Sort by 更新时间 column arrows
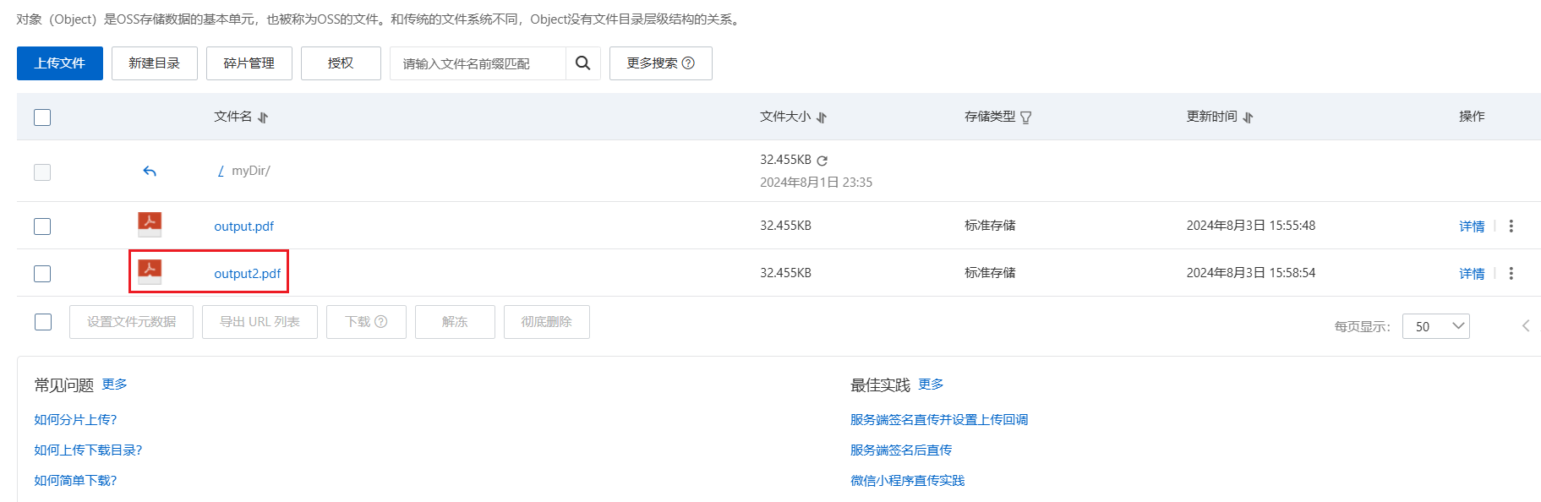Screen dimensions: 1541x502 pyautogui.click(x=1249, y=117)
